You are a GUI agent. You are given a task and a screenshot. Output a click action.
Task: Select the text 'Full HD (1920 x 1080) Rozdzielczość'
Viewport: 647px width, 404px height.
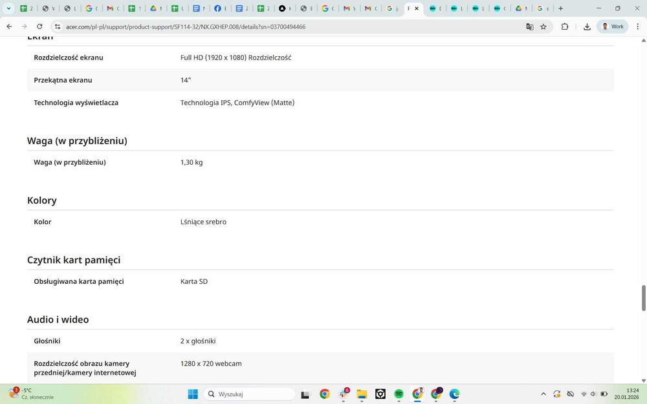[236, 58]
